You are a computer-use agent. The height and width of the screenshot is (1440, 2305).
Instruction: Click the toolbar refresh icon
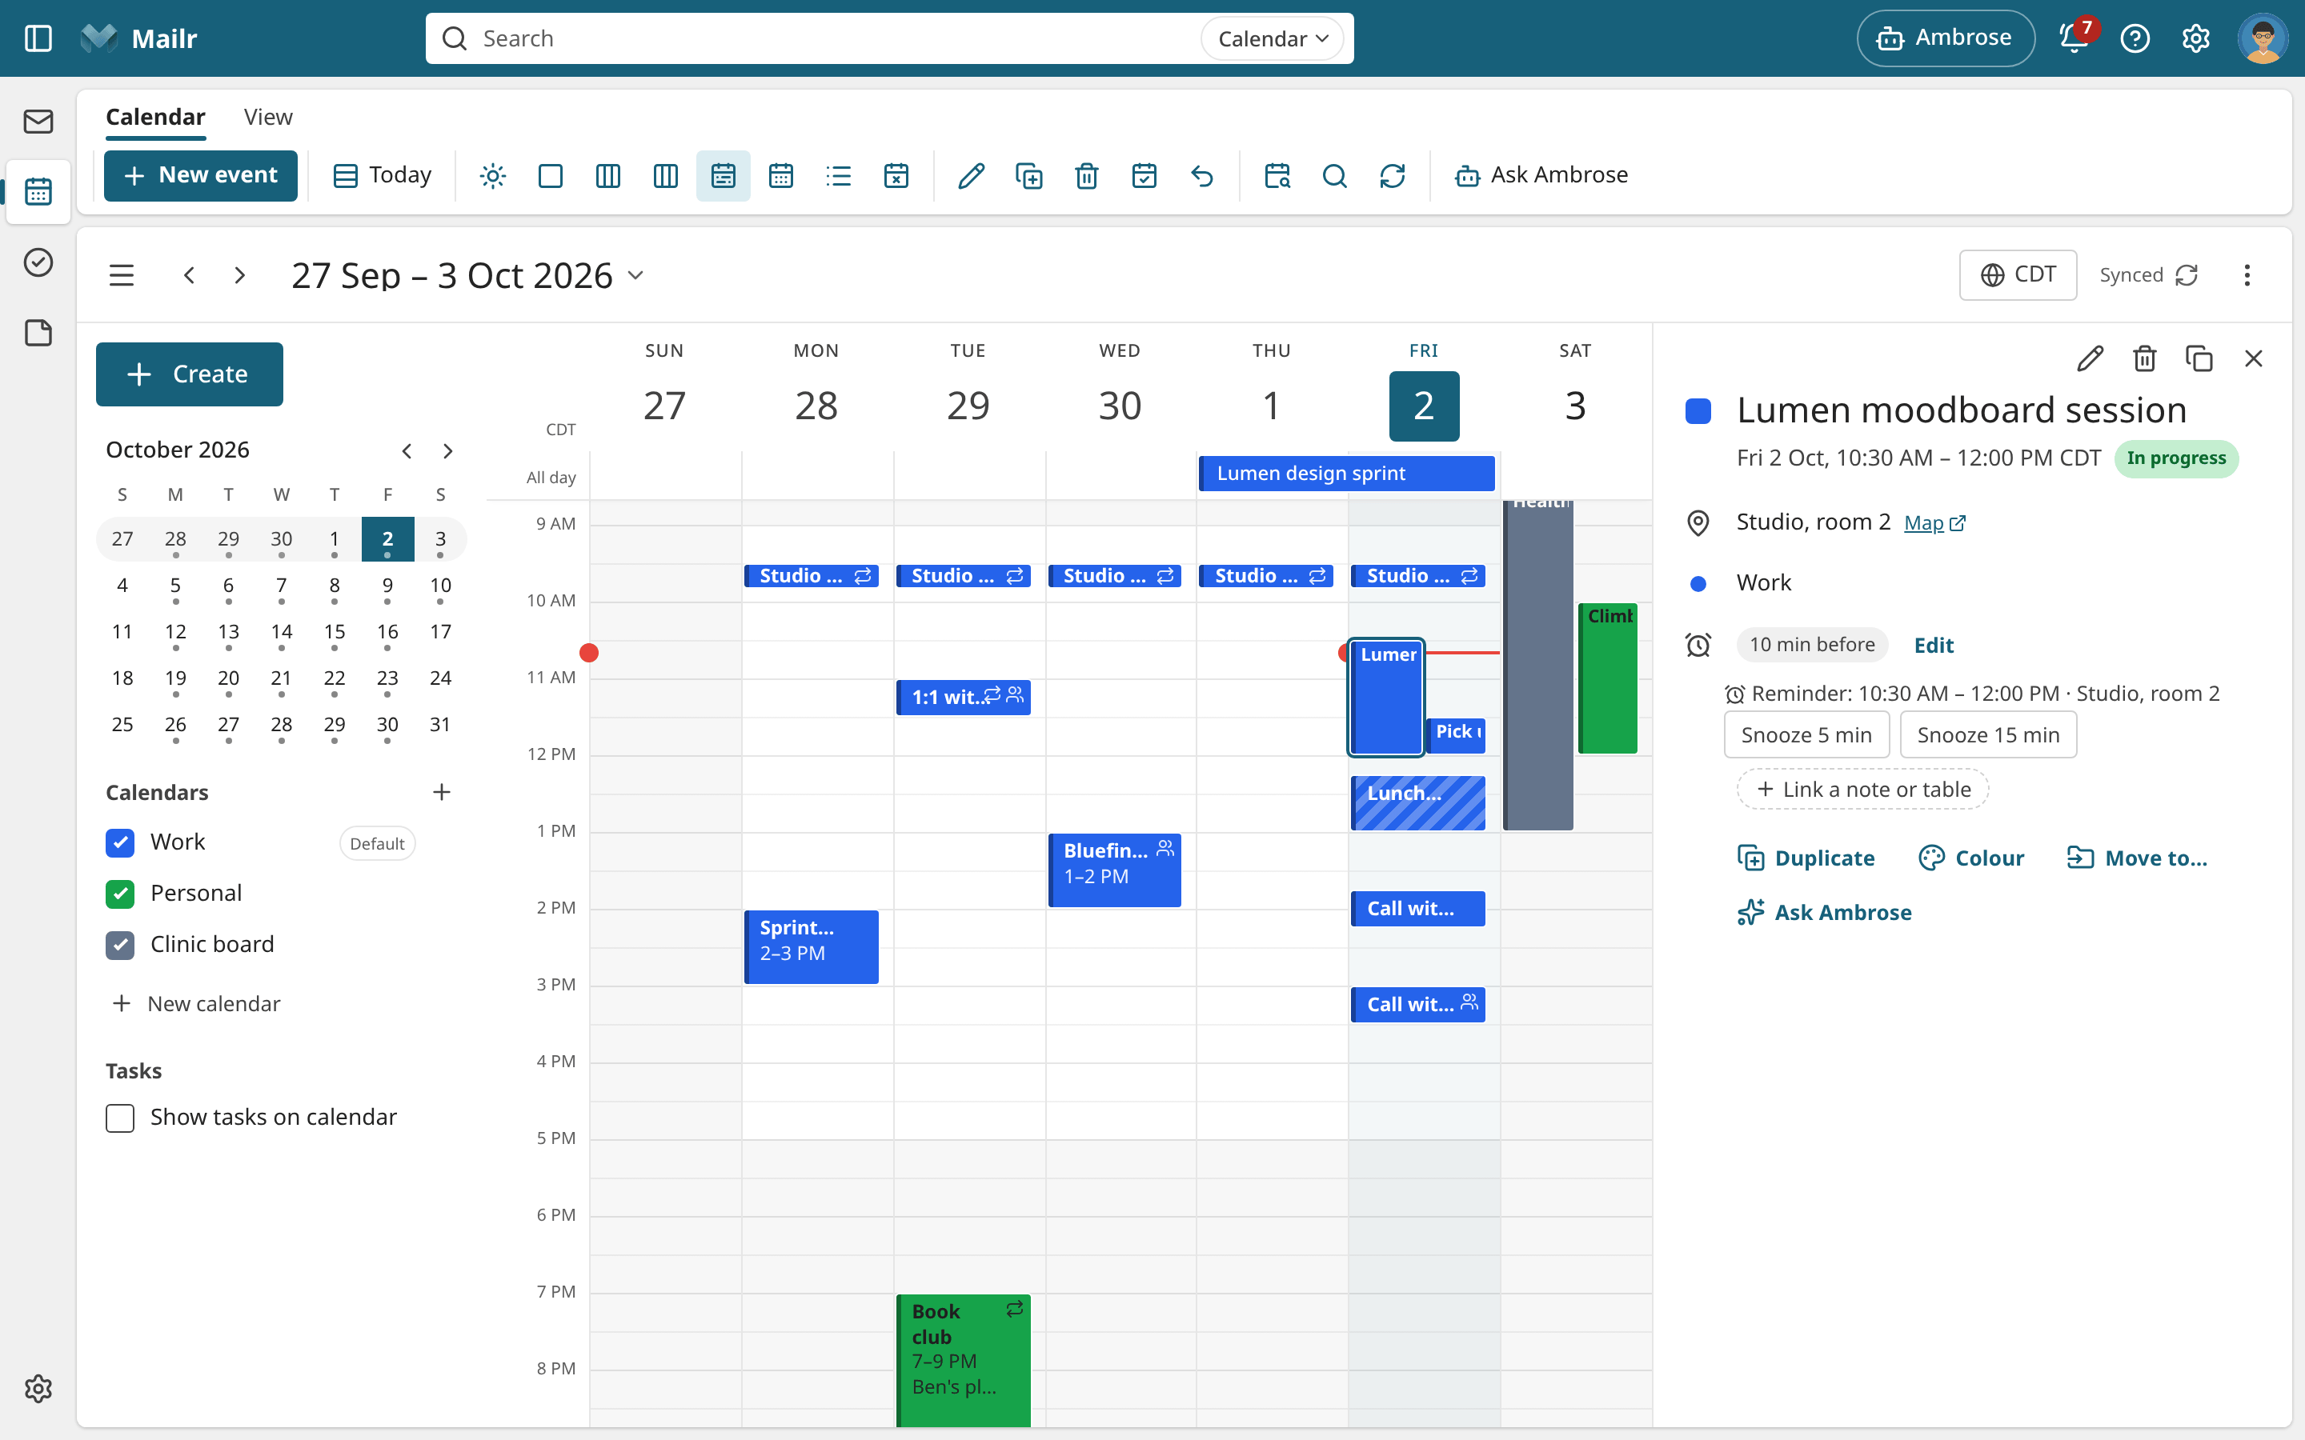coord(1393,175)
